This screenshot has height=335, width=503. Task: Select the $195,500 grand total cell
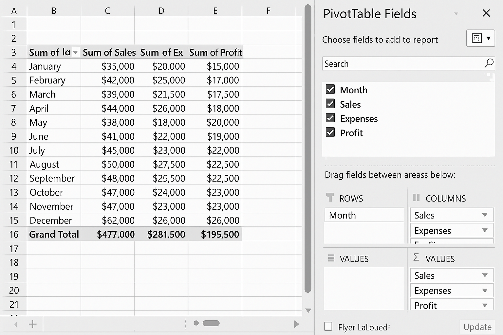click(x=215, y=234)
